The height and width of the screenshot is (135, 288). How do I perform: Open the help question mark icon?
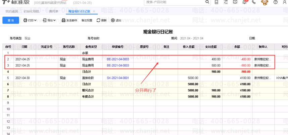(x=275, y=2)
